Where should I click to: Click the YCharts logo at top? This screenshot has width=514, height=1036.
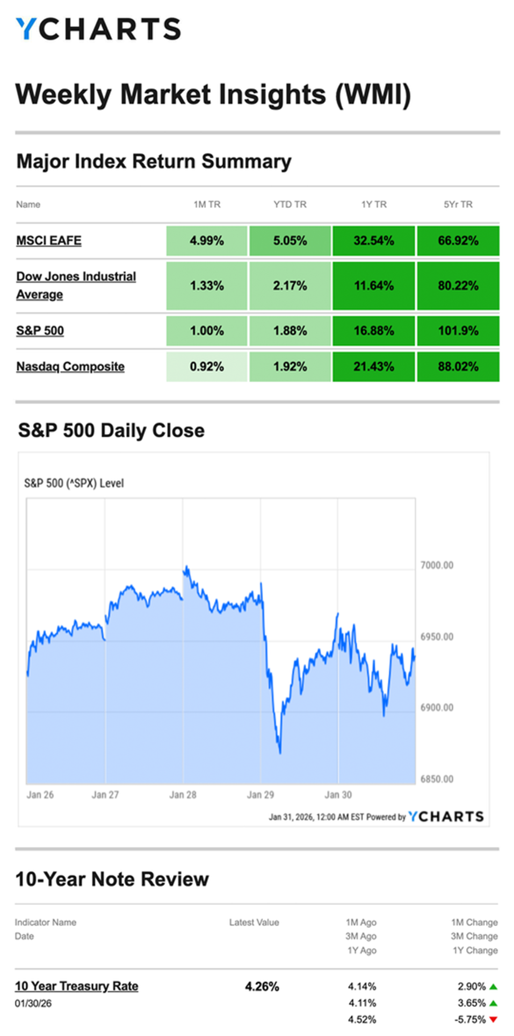pos(98,29)
